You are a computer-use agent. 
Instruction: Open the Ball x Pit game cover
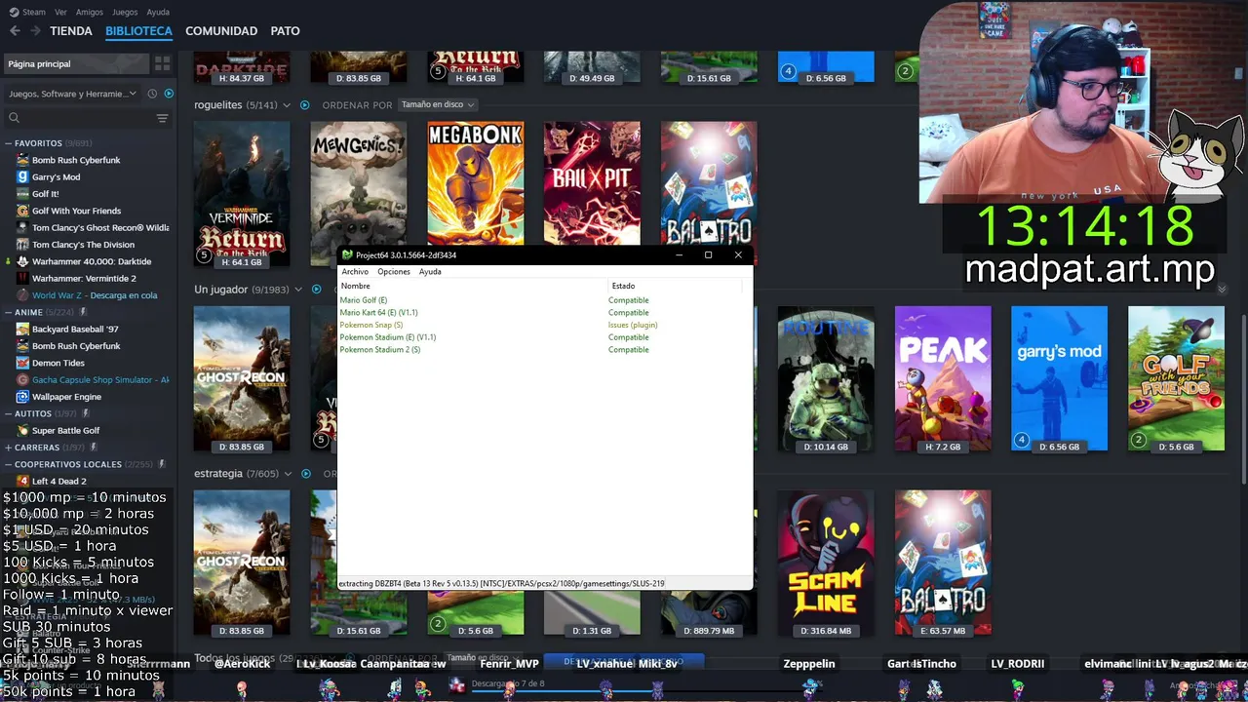click(x=592, y=183)
